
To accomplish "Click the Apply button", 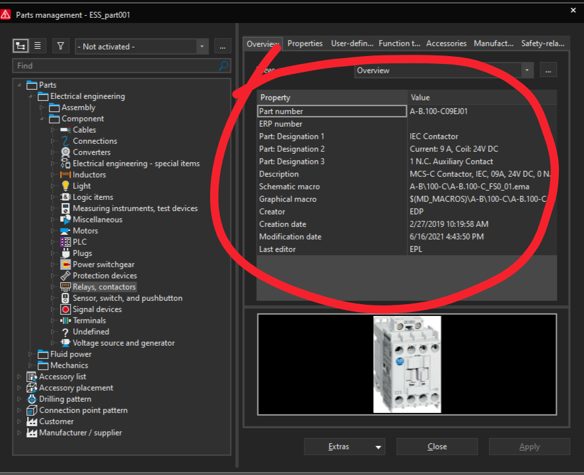I will (x=529, y=447).
